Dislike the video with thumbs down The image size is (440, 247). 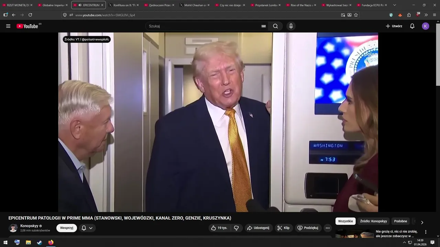point(236,228)
